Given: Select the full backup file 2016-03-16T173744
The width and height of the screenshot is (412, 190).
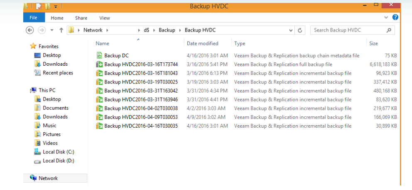Looking at the screenshot, I should tap(141, 64).
